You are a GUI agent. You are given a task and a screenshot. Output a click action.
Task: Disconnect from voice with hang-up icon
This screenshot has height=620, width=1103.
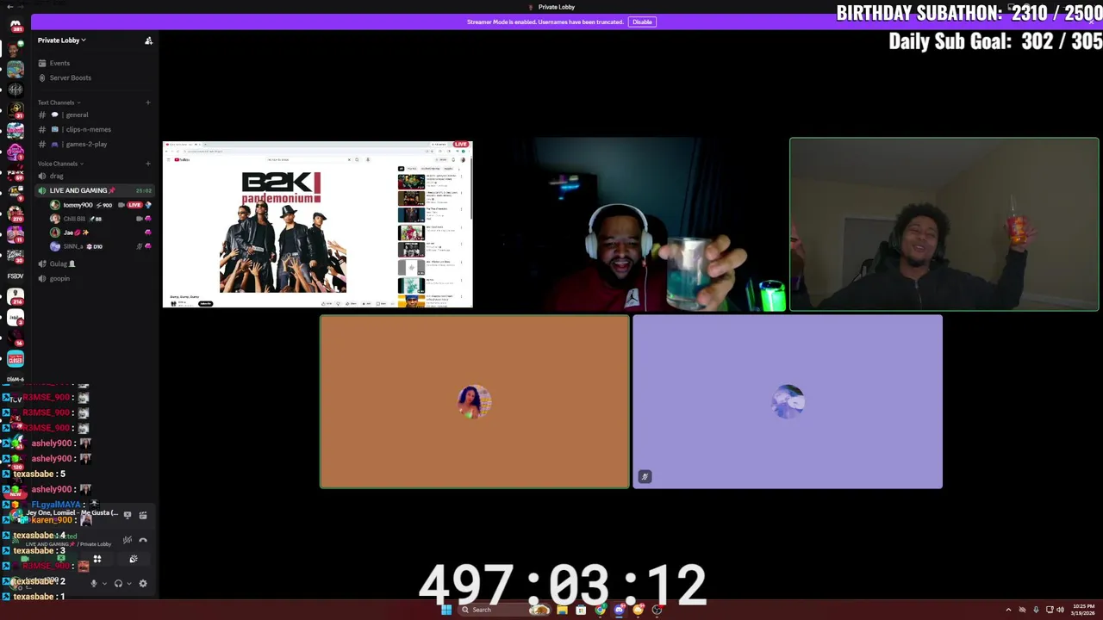click(x=143, y=540)
